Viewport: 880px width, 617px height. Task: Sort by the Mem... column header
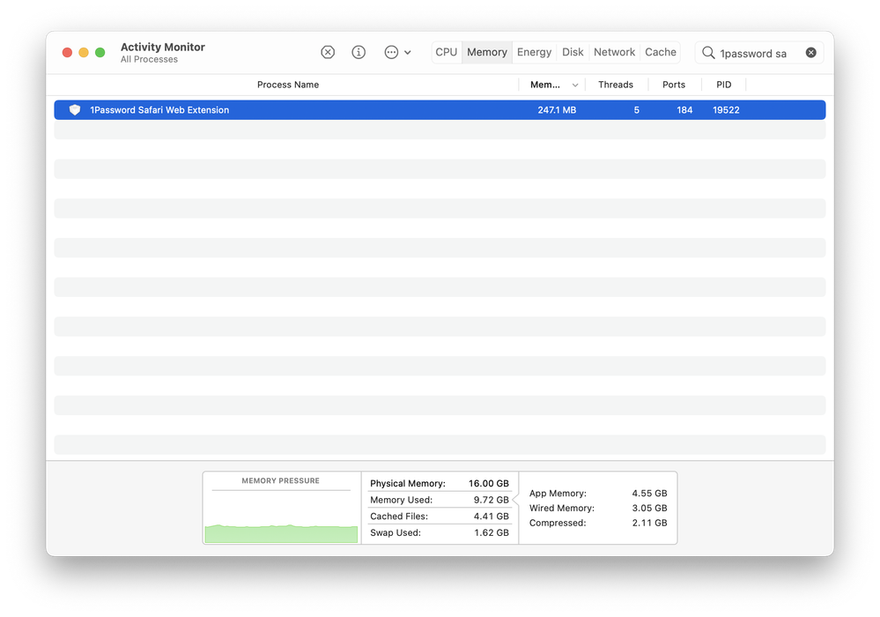click(545, 85)
